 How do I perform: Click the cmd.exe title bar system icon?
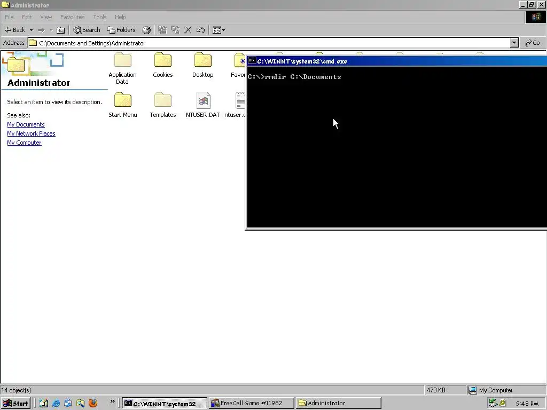(252, 61)
